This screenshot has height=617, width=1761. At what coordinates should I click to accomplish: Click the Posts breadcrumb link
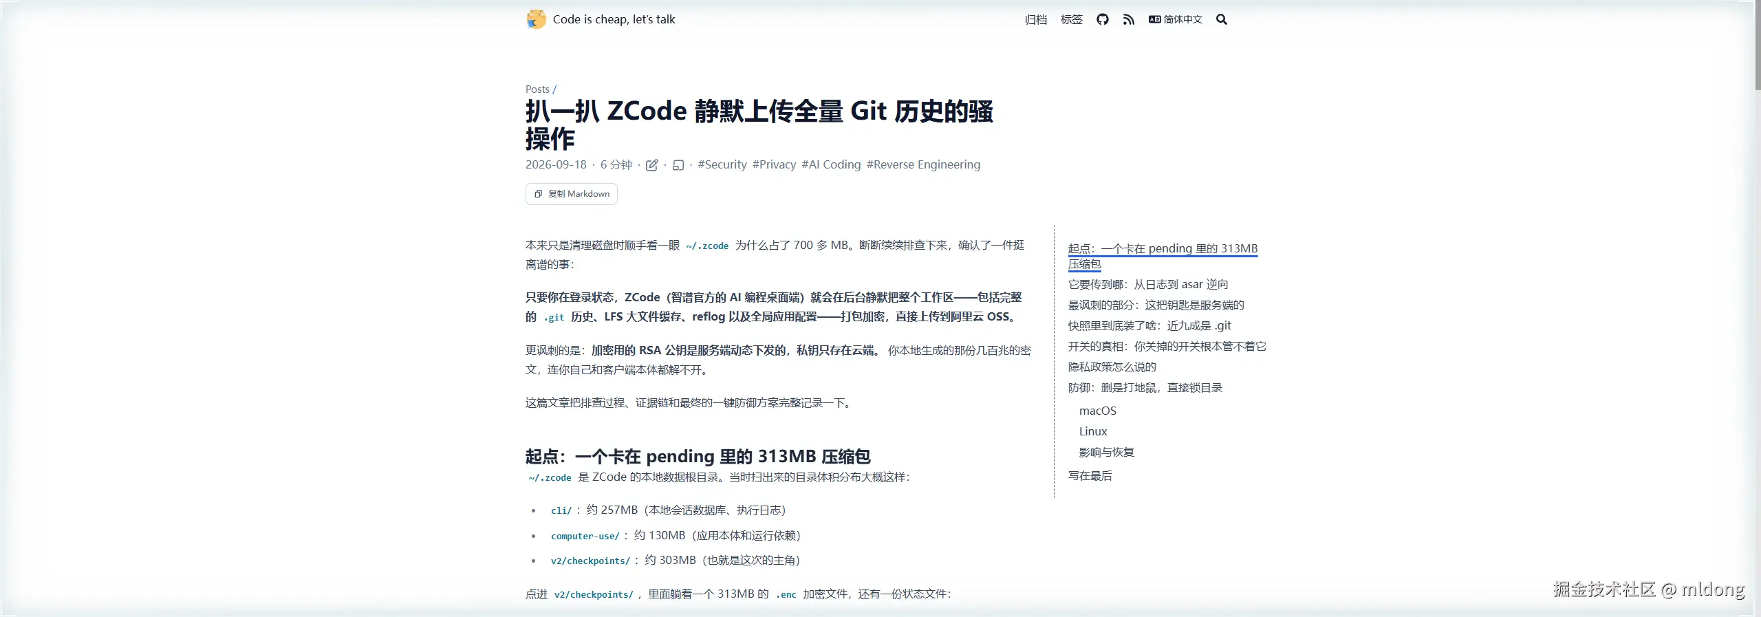click(537, 89)
